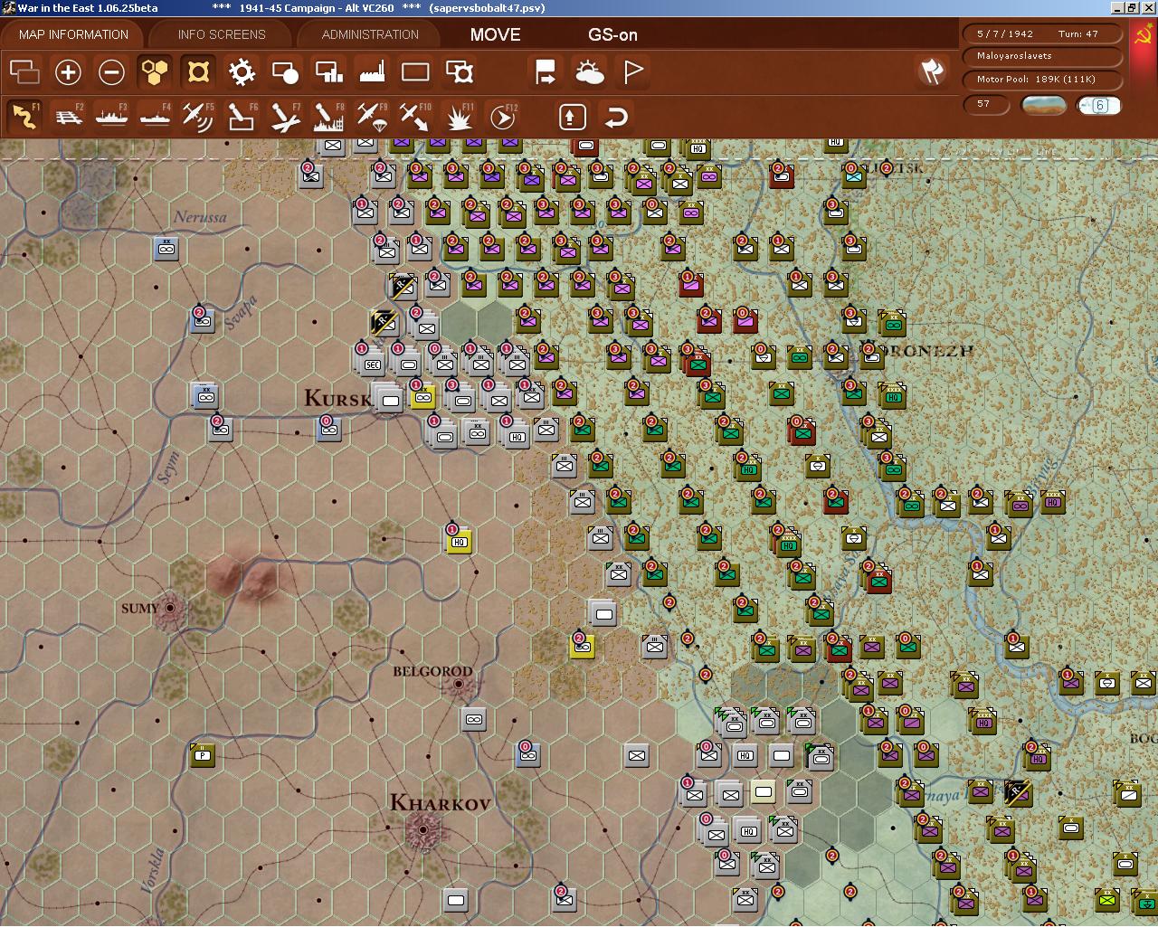Toggle the rectangle-with-gear overlay icon

pyautogui.click(x=460, y=71)
